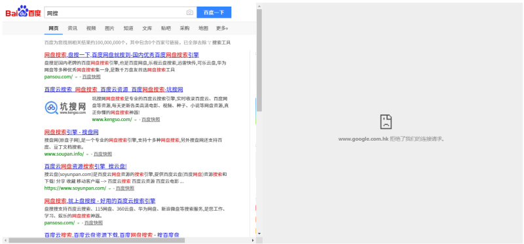Click the horizontal scrollbar thumb
The image size is (524, 244).
[x=96, y=240]
